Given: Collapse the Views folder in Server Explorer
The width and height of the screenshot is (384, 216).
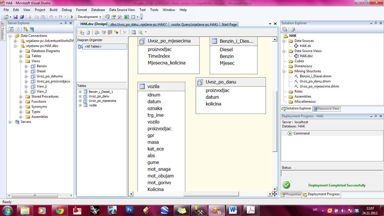Looking at the screenshot, I should tap(21, 61).
